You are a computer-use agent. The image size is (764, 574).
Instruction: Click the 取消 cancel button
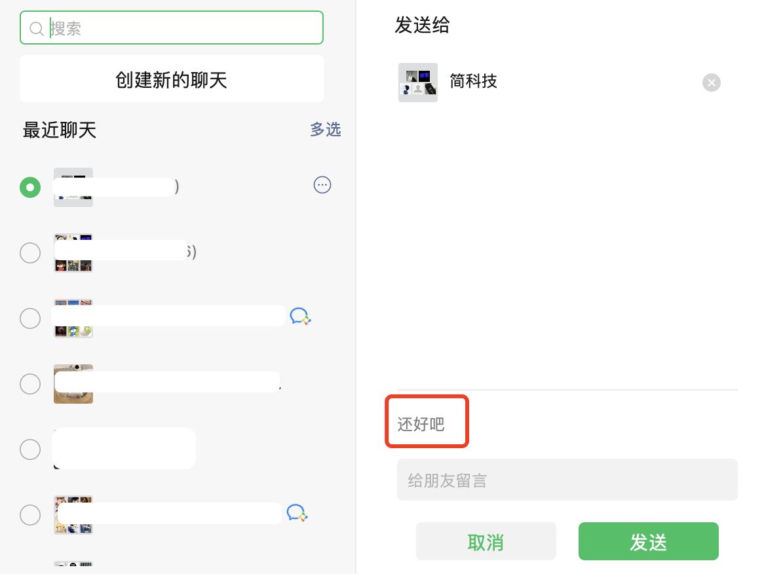pyautogui.click(x=486, y=541)
